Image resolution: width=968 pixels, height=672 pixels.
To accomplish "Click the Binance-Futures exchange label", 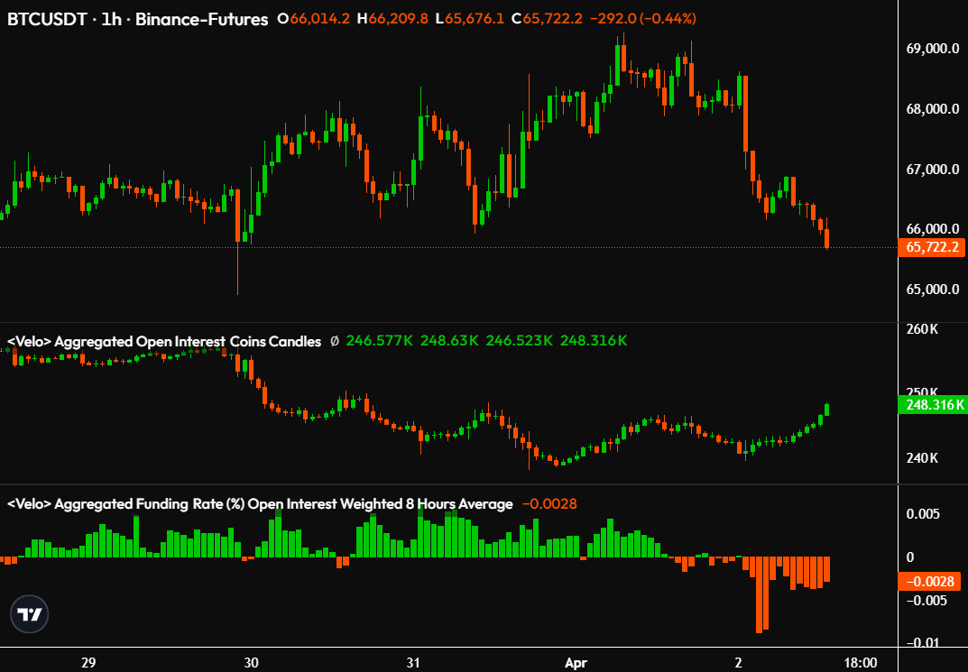I will click(x=202, y=19).
